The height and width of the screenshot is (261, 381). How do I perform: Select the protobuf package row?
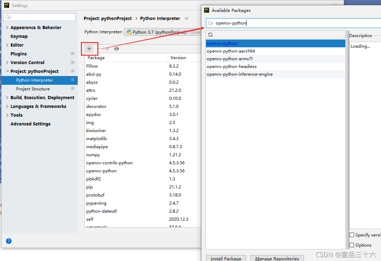143,195
